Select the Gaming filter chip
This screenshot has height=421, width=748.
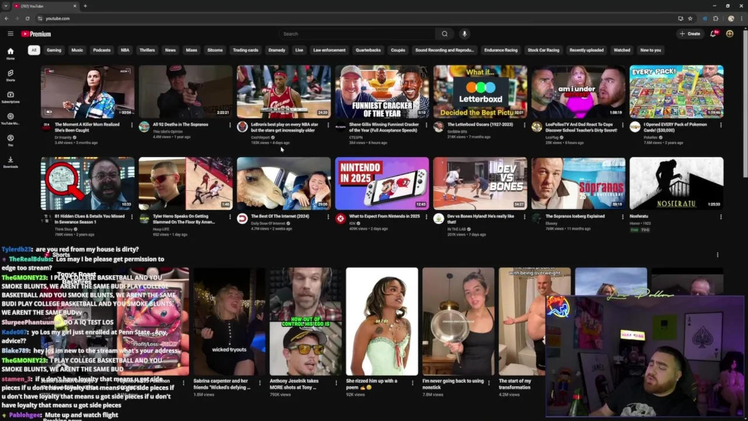point(54,50)
